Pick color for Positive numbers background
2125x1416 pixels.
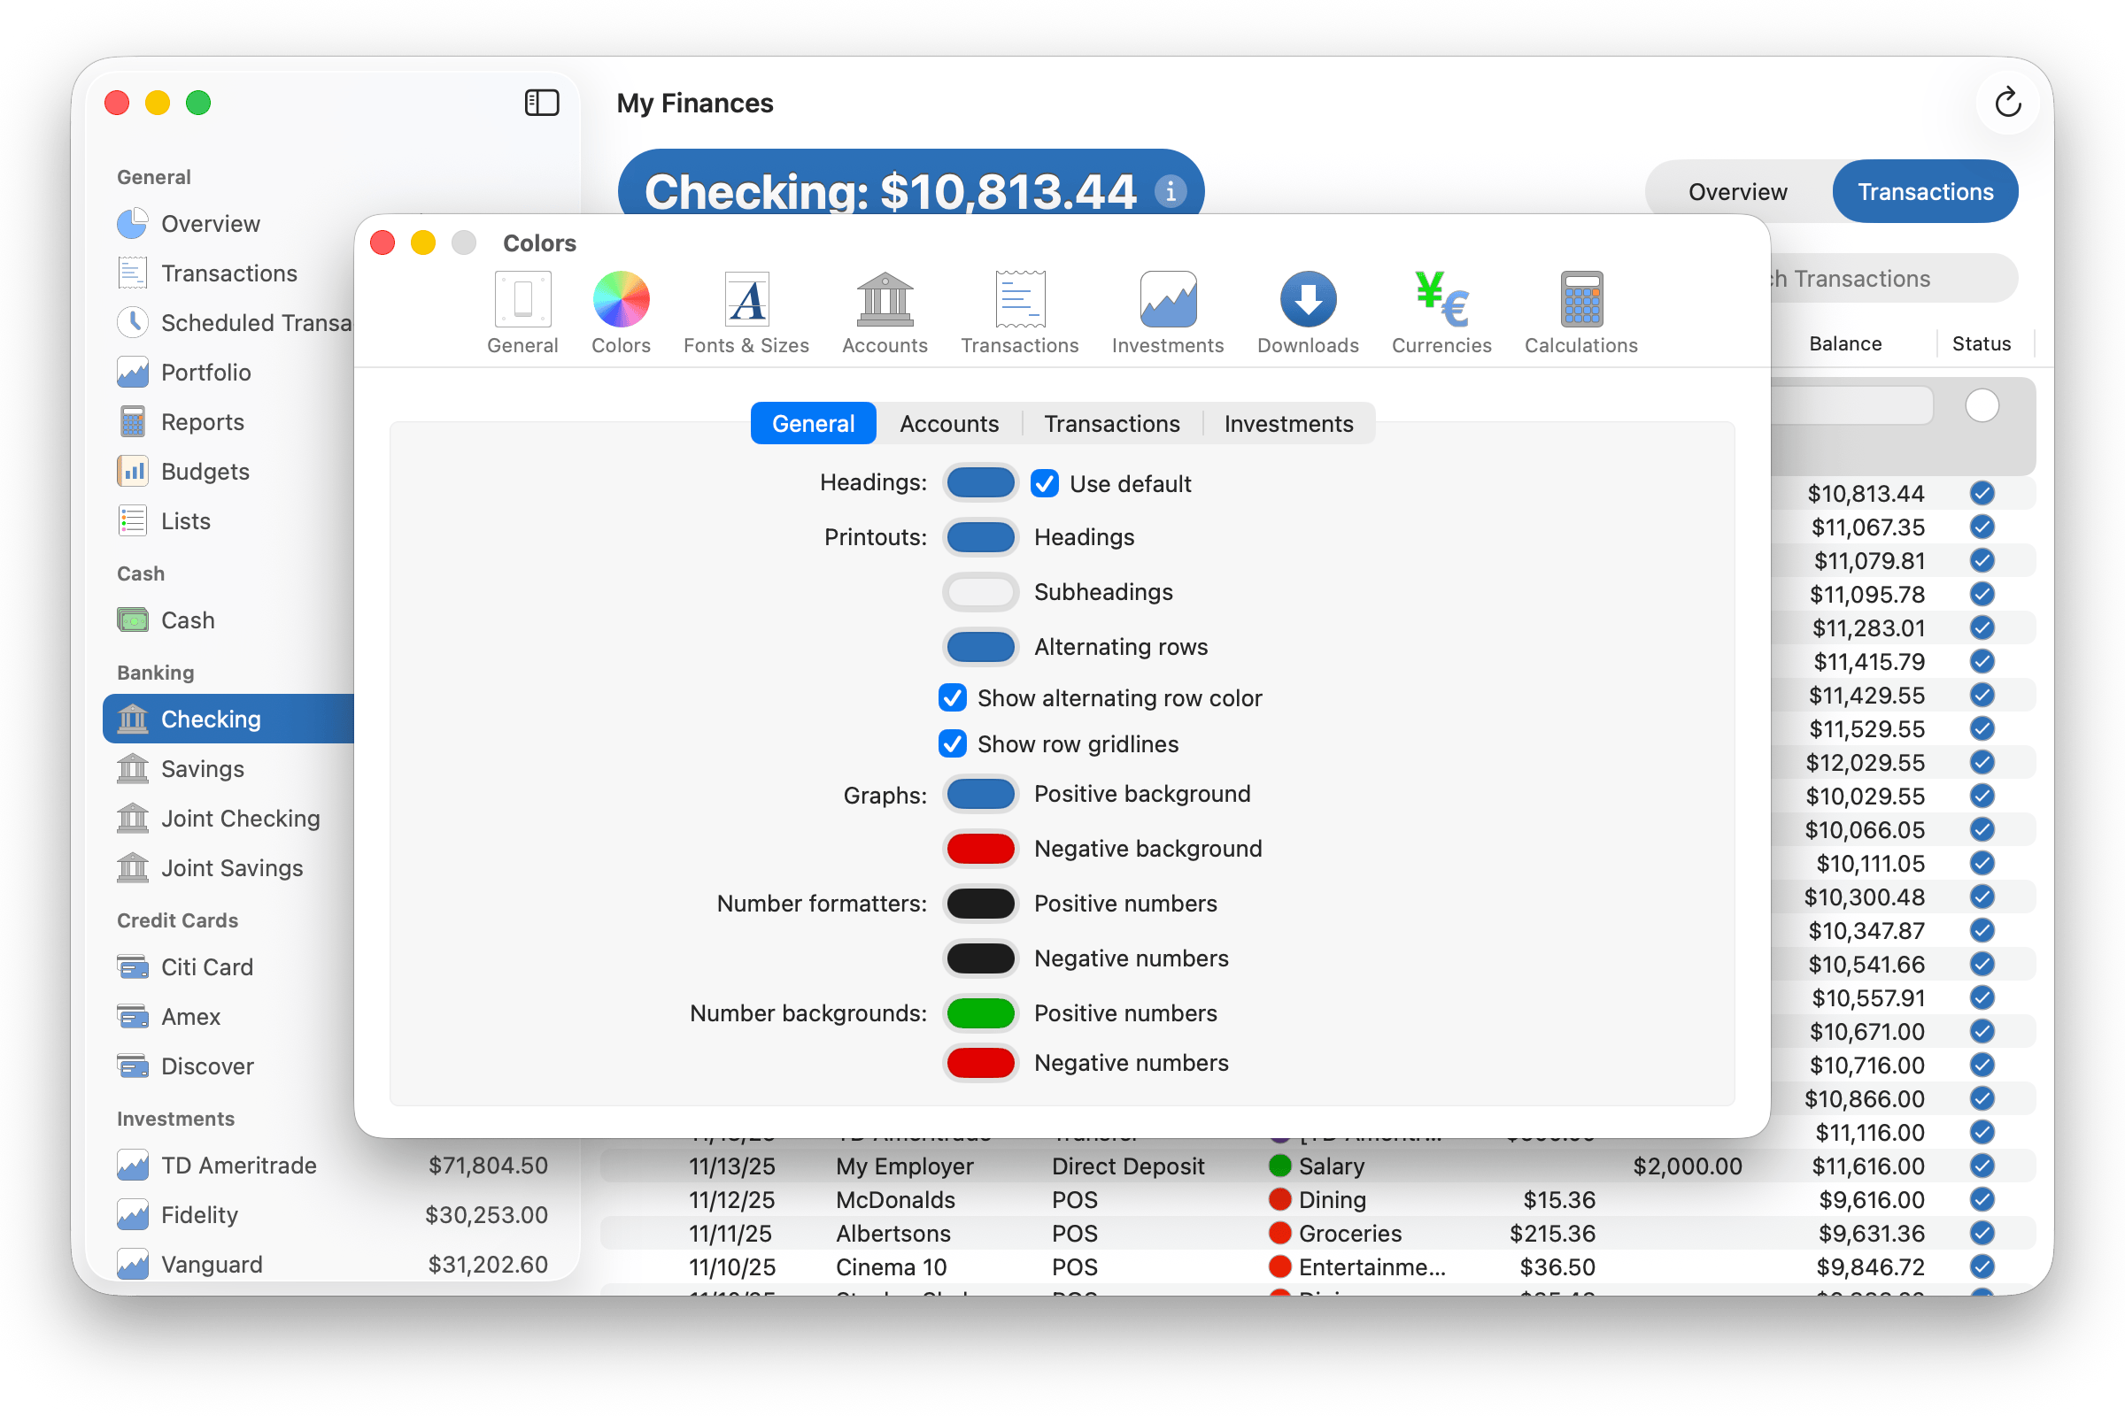980,1013
